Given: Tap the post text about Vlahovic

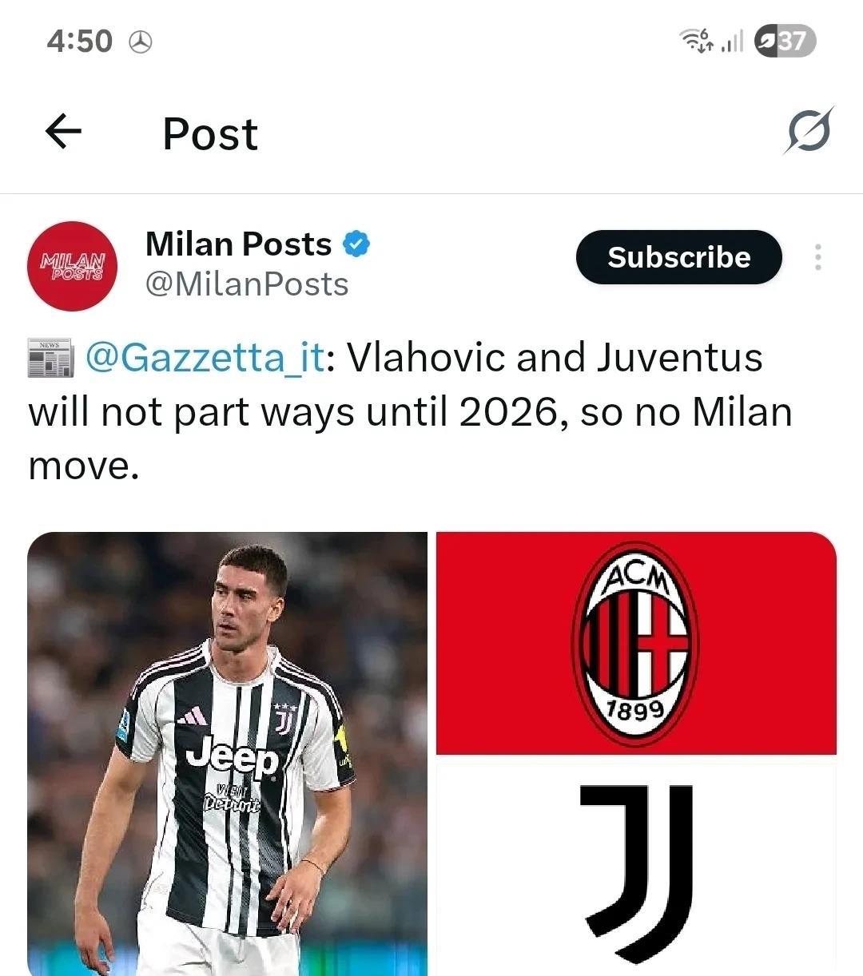Looking at the screenshot, I should [410, 411].
